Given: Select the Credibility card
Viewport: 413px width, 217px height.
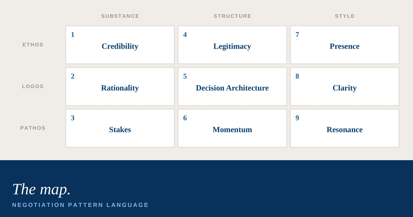Looking at the screenshot, I should coord(120,45).
